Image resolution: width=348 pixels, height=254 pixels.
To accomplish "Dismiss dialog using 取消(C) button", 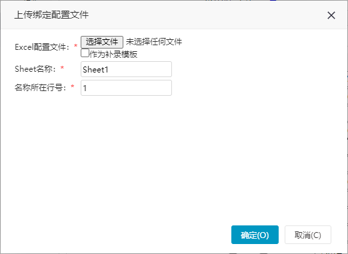I will pyautogui.click(x=308, y=235).
